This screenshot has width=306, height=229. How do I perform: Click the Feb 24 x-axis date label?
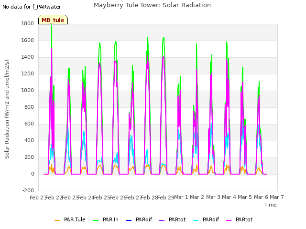pyautogui.click(x=86, y=198)
